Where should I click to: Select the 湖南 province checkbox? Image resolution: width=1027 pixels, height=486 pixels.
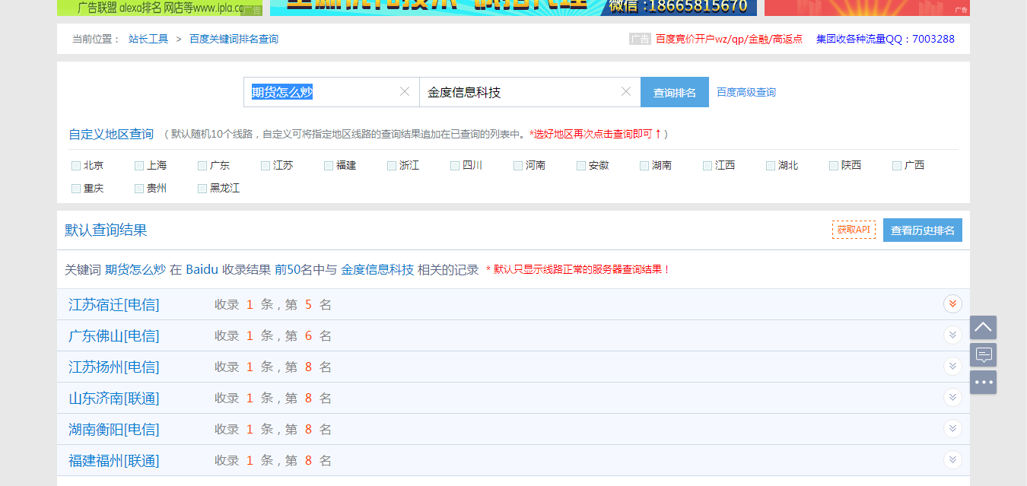point(644,165)
